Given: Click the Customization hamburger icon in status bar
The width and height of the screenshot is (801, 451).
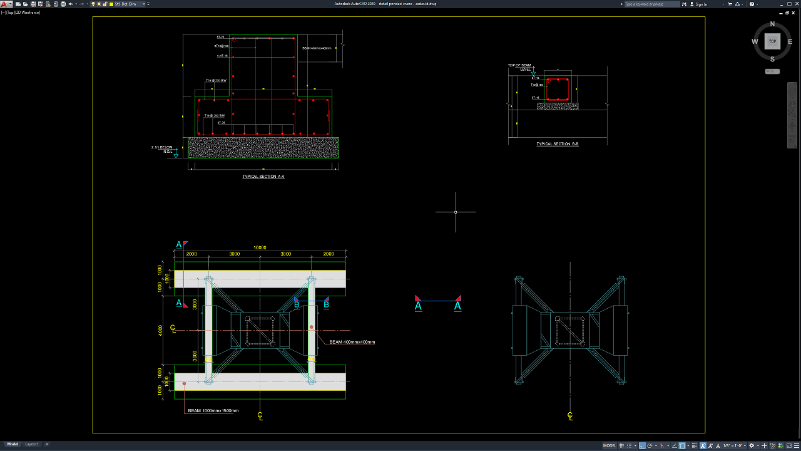Looking at the screenshot, I should point(795,445).
